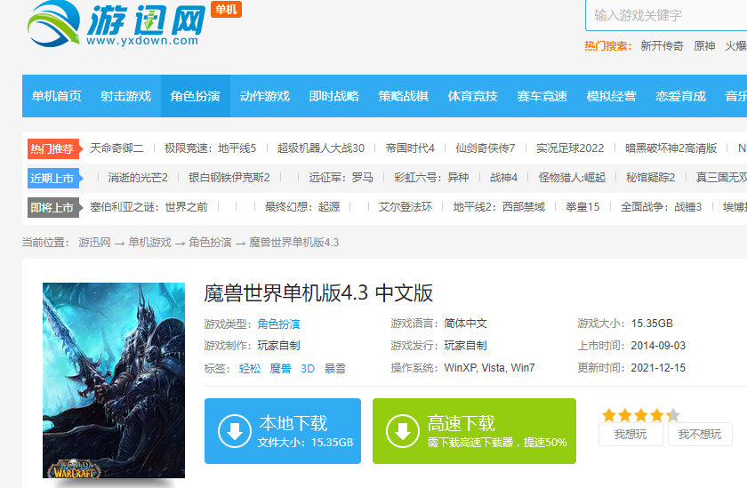Click the first rating star
The width and height of the screenshot is (747, 488).
click(x=609, y=415)
